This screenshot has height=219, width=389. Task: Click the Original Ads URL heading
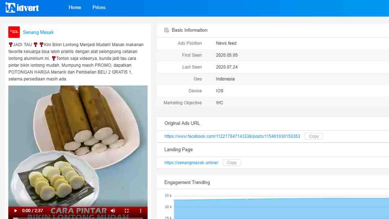click(x=182, y=123)
